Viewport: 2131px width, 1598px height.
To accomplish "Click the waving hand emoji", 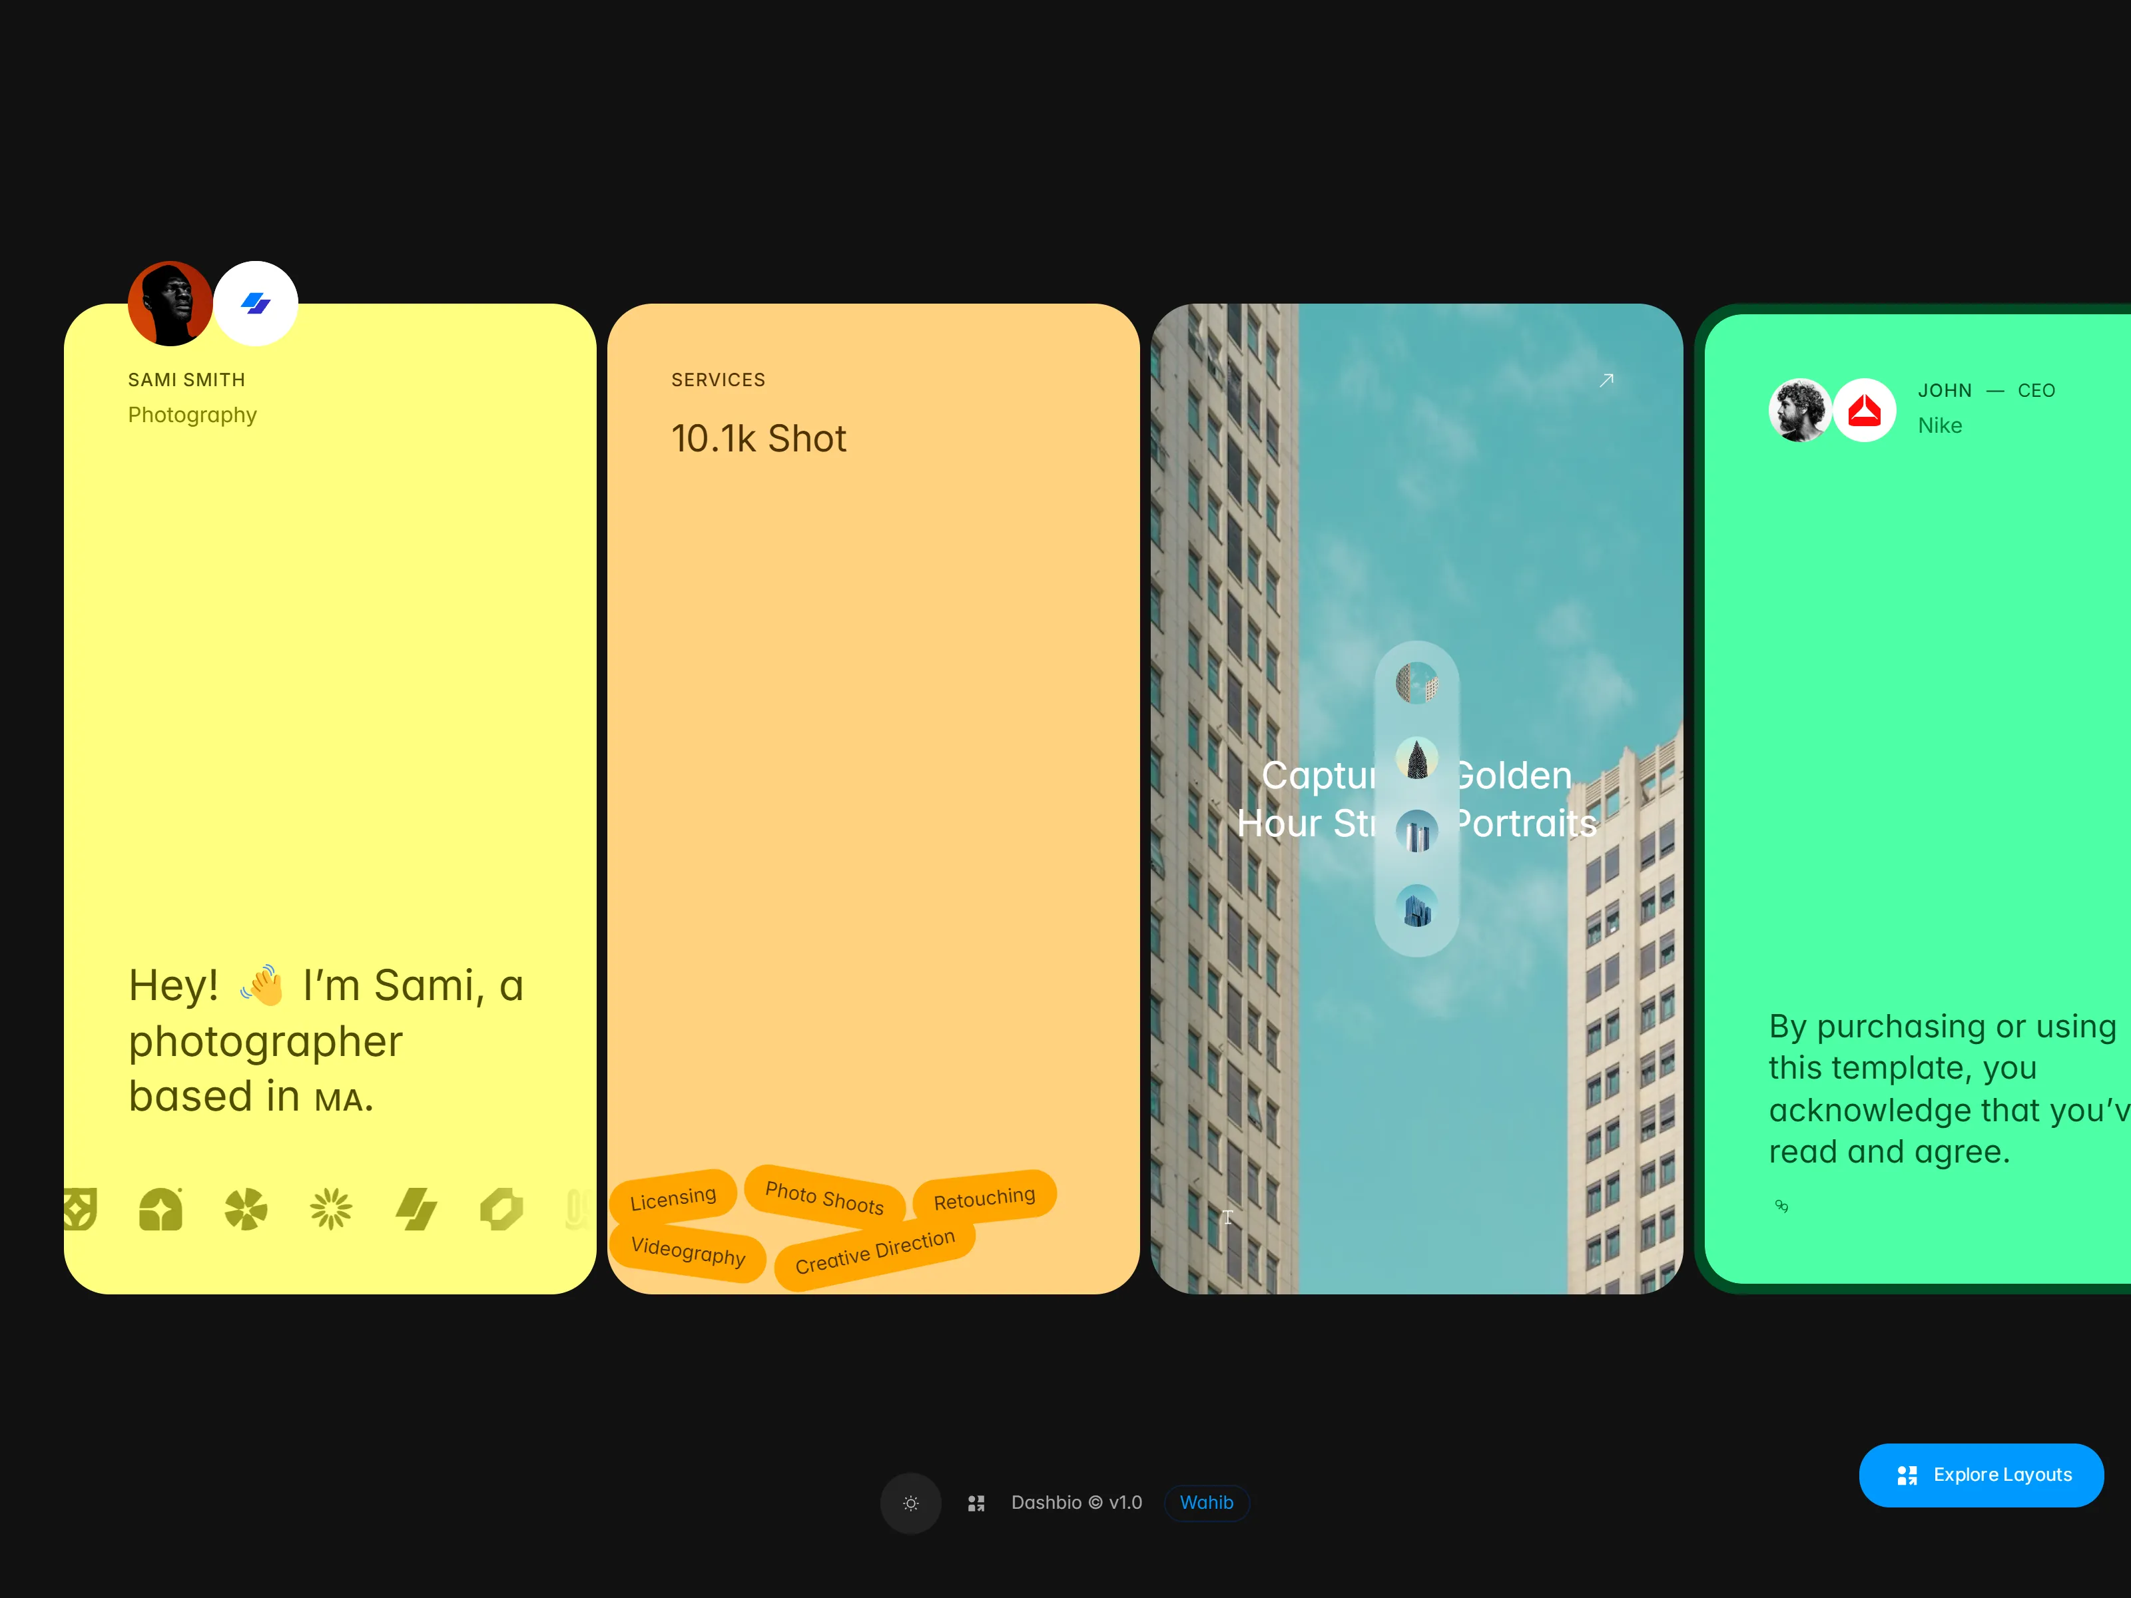I will [261, 985].
